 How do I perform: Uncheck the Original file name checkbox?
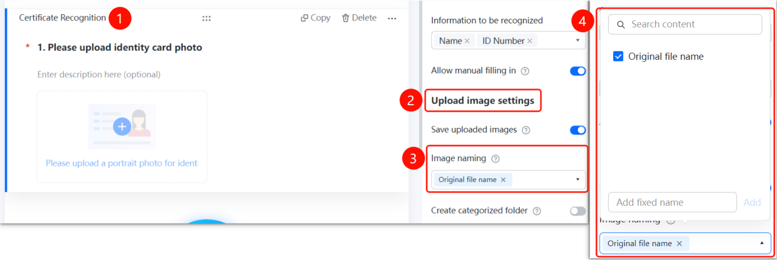coord(618,56)
